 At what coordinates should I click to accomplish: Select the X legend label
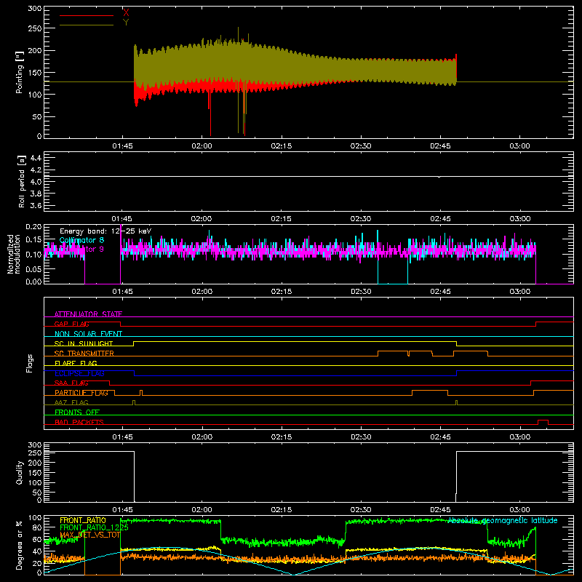[x=126, y=12]
